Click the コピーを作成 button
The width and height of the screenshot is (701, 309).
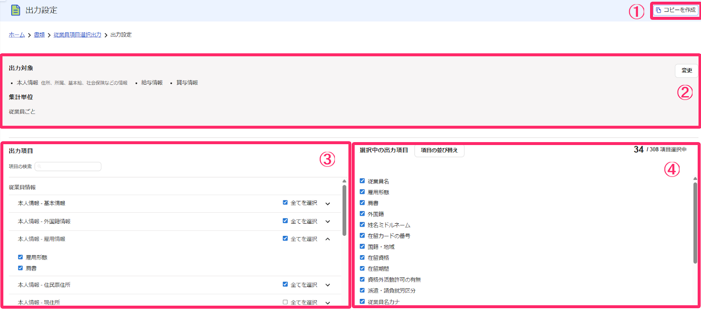coord(676,10)
